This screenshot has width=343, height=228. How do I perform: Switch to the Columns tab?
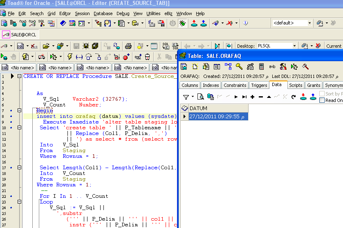tap(190, 85)
